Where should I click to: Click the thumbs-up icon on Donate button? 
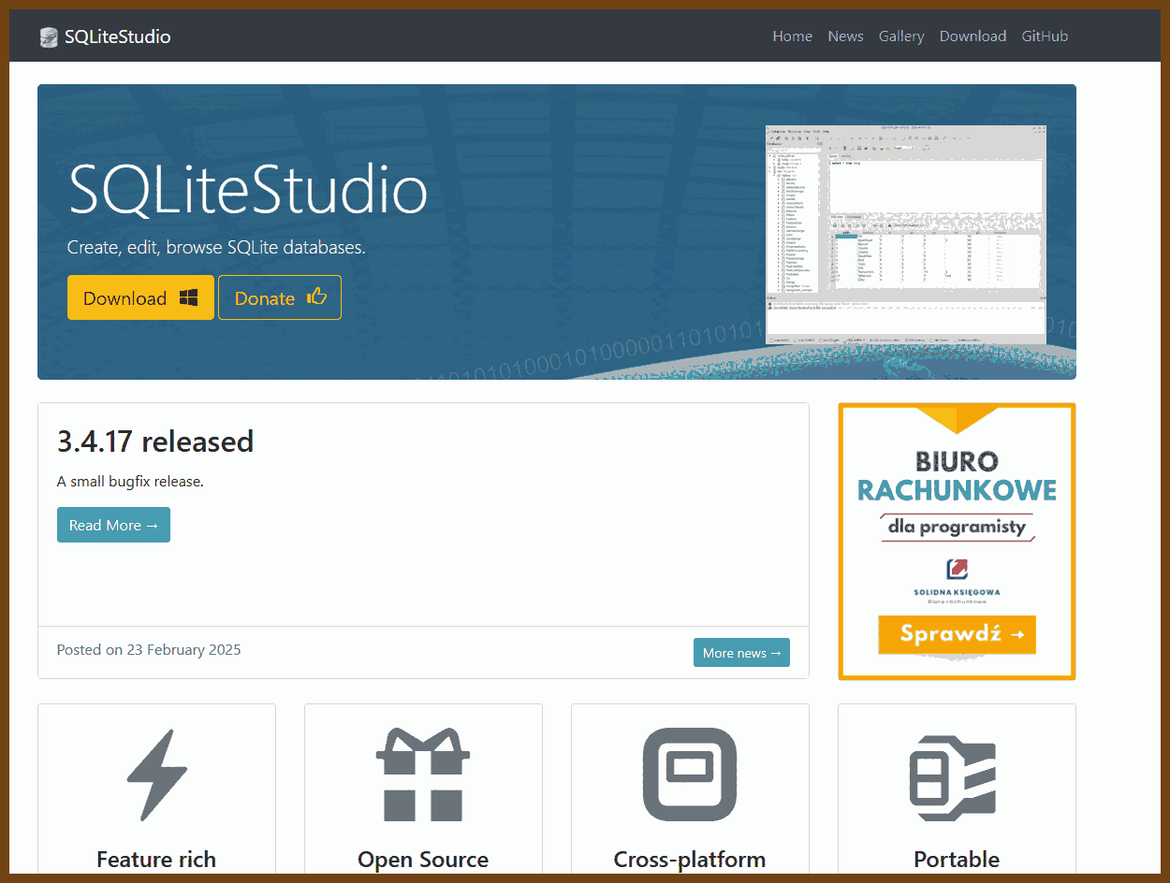coord(316,297)
